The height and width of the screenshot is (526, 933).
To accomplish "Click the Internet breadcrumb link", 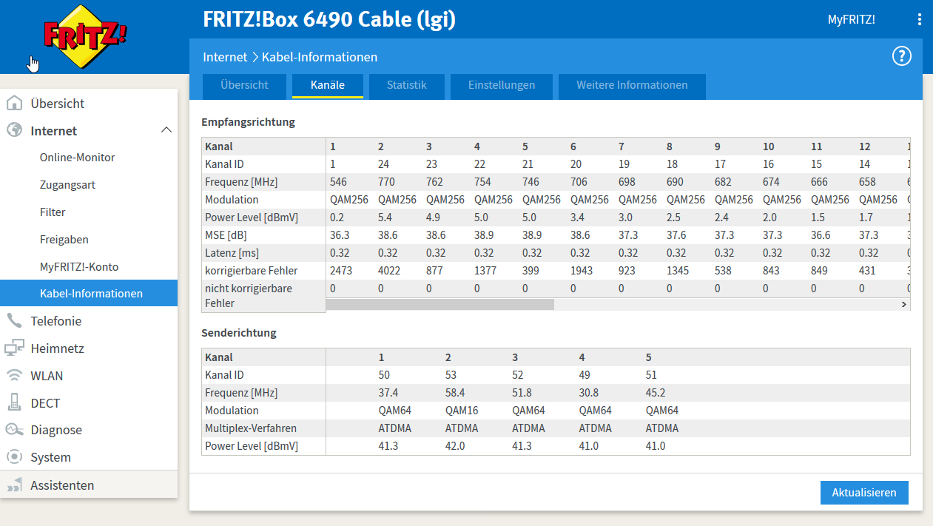I will click(225, 57).
